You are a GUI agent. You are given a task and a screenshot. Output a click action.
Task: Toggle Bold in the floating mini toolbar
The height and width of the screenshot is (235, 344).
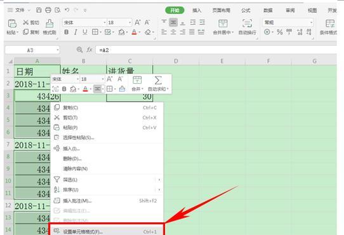[x=64, y=89]
